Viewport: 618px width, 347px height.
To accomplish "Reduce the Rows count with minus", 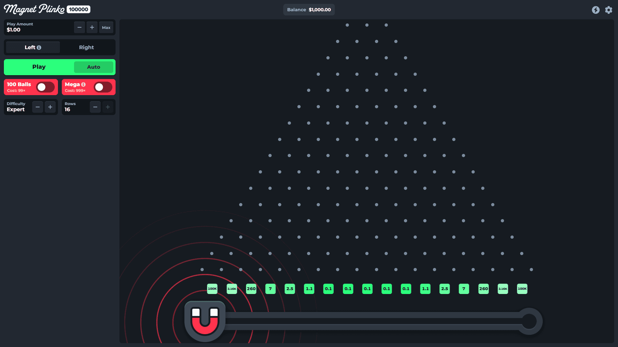I will (95, 107).
